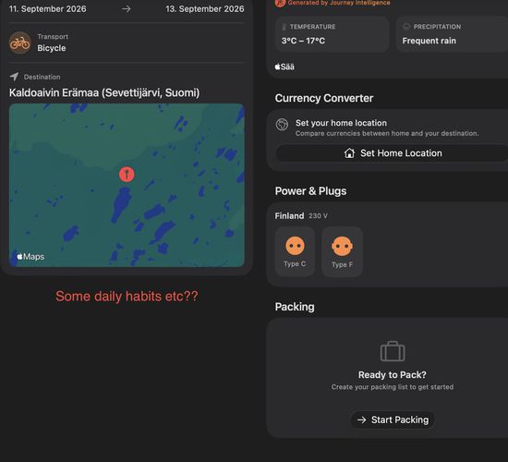Image resolution: width=508 pixels, height=462 pixels.
Task: Select the red map pin marker
Action: (x=127, y=175)
